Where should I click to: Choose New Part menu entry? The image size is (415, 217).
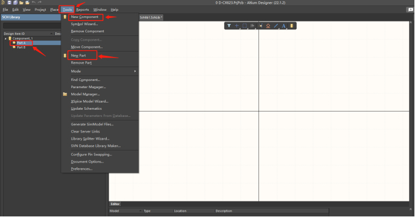[x=79, y=56]
